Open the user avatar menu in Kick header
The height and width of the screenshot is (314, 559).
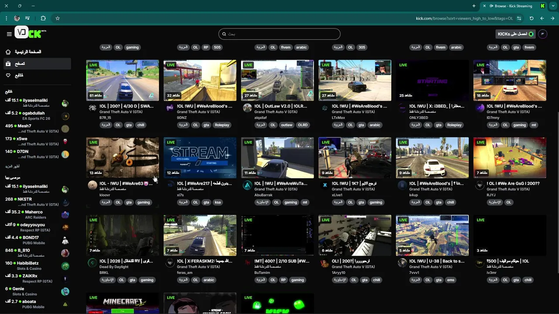pos(542,34)
